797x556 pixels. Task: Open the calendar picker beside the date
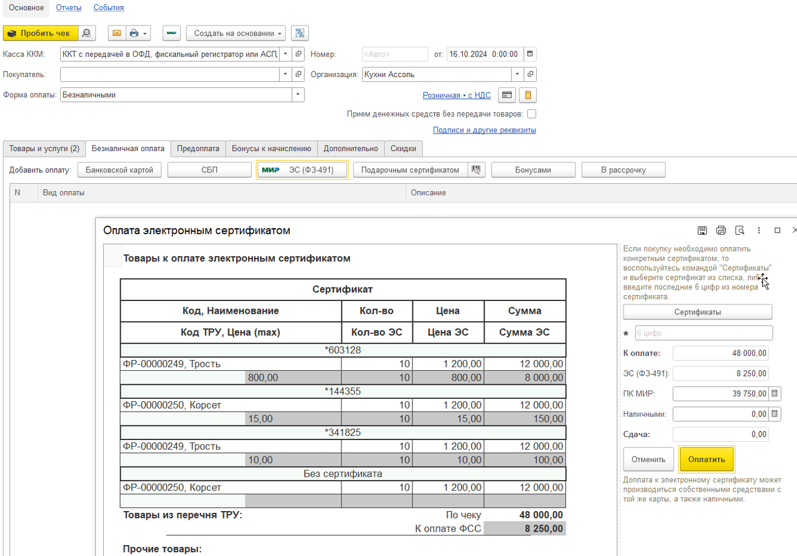pos(530,54)
